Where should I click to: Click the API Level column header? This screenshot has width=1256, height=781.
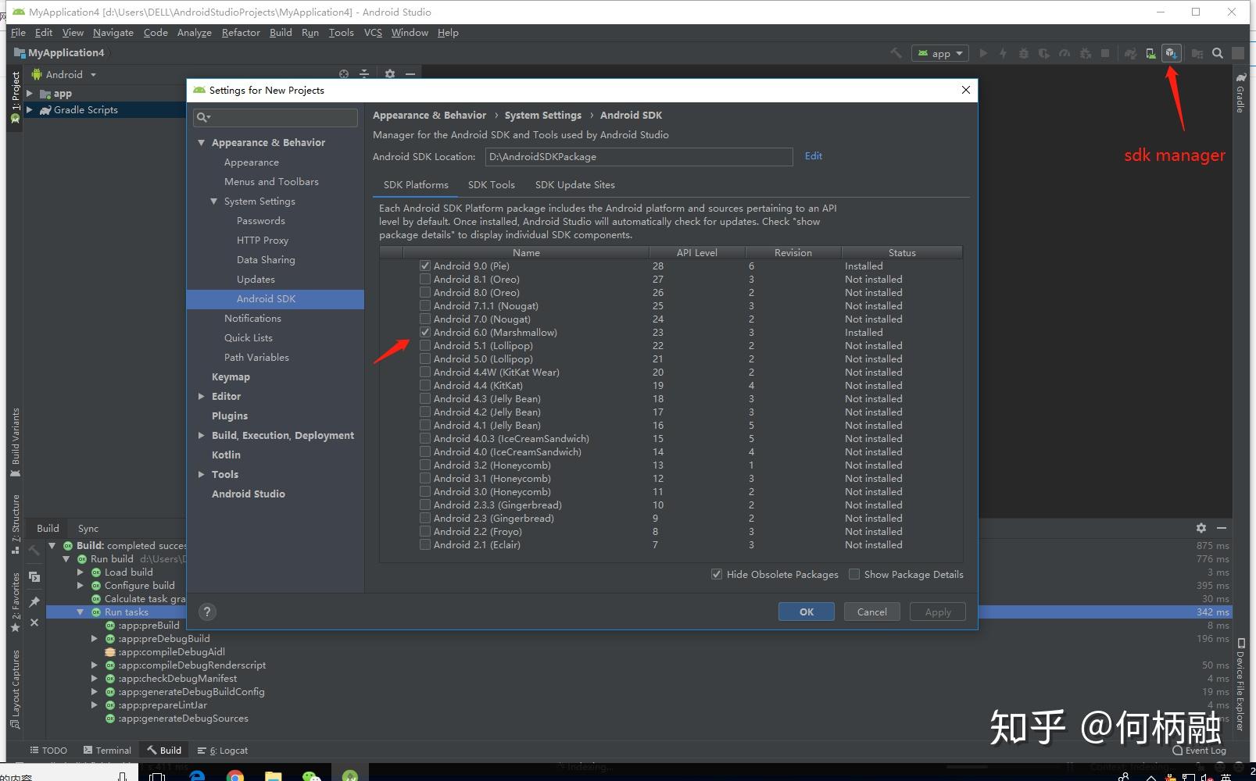click(x=696, y=252)
